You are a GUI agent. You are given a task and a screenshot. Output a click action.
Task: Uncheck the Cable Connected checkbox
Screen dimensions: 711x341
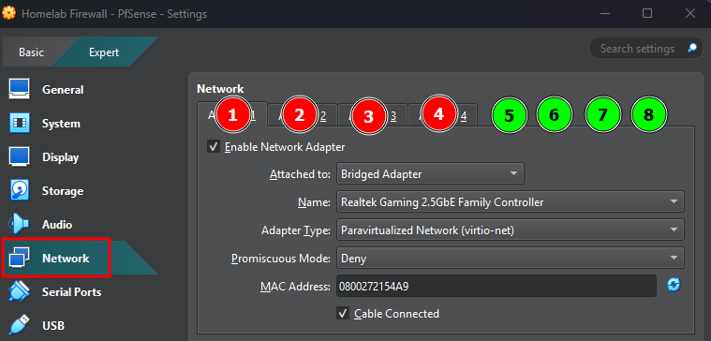[343, 313]
